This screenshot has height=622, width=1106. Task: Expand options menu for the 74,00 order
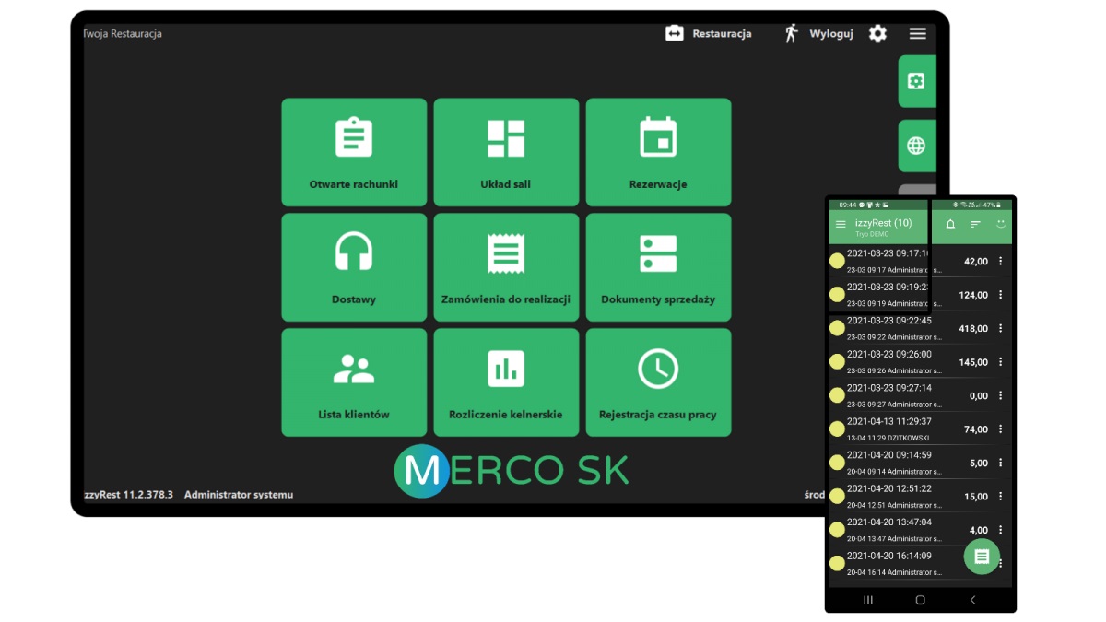(1001, 429)
